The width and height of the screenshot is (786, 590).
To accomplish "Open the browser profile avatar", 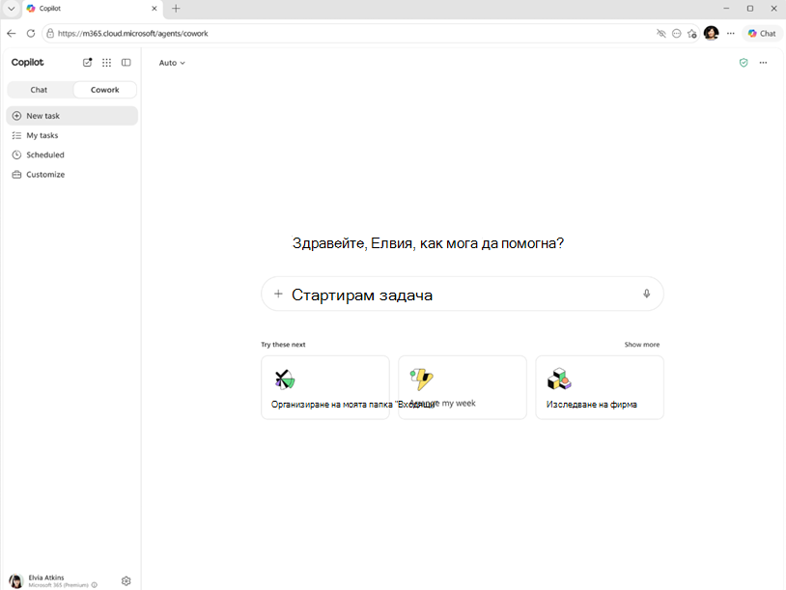I will pos(711,33).
